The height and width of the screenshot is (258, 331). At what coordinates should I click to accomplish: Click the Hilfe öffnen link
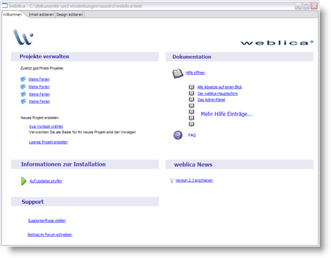[195, 73]
